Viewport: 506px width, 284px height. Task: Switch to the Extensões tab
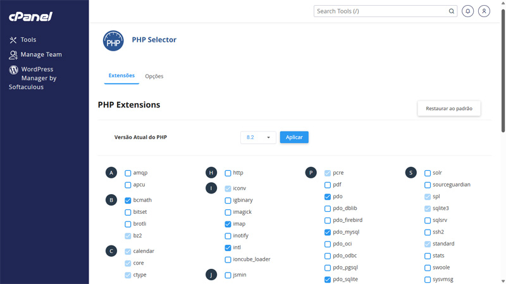pos(121,75)
